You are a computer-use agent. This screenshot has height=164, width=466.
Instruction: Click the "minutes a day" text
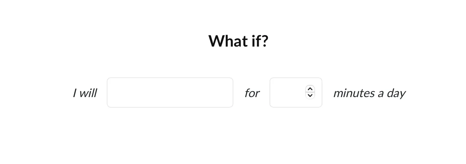pyautogui.click(x=369, y=93)
